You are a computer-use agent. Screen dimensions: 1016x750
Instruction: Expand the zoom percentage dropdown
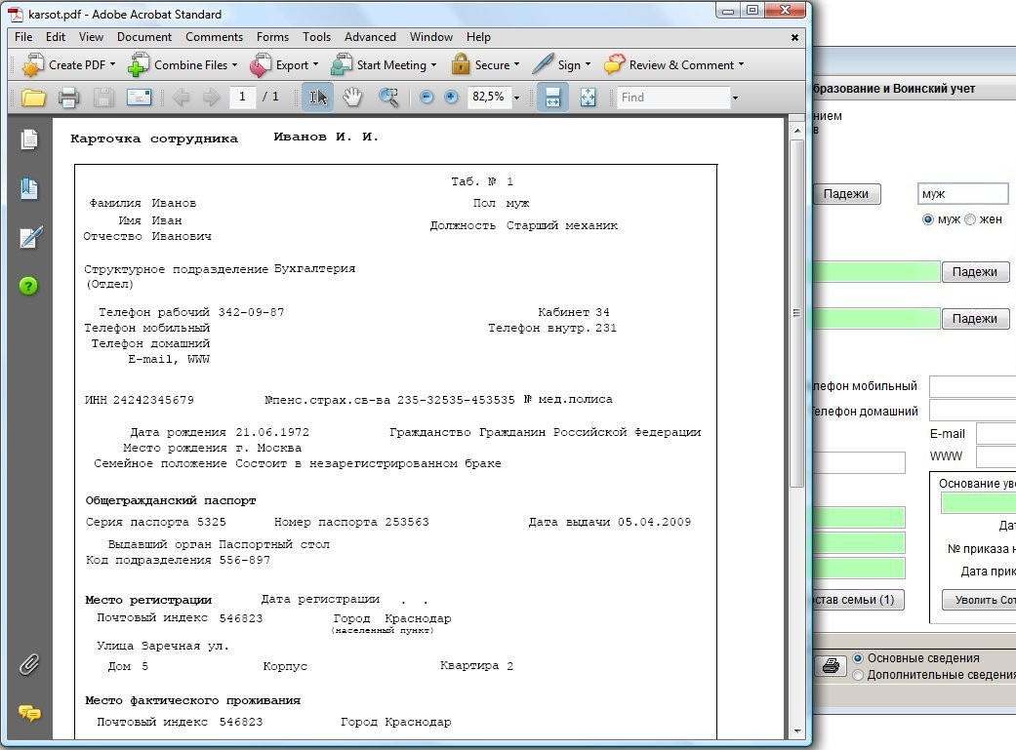pyautogui.click(x=516, y=98)
